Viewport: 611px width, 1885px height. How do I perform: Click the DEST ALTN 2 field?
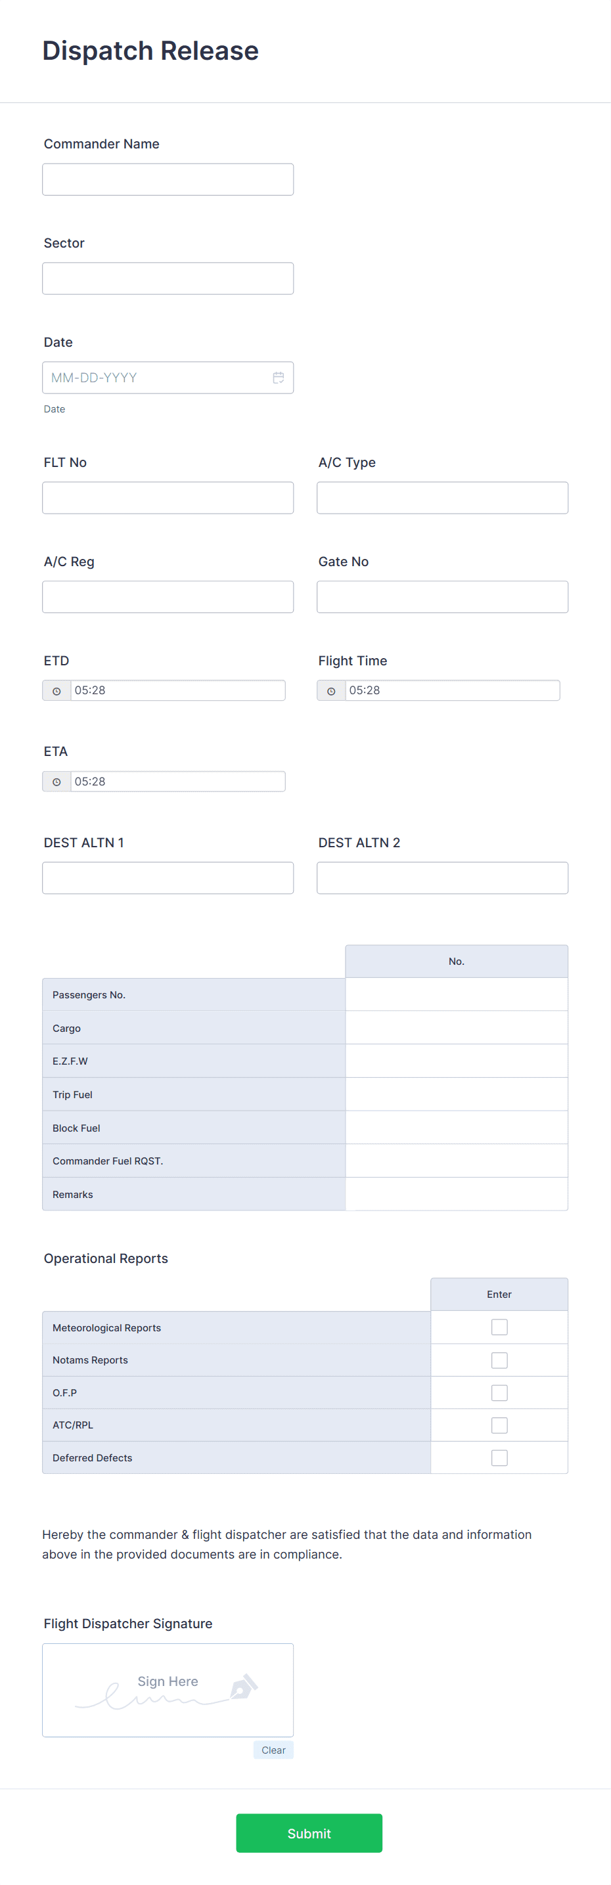coord(442,877)
